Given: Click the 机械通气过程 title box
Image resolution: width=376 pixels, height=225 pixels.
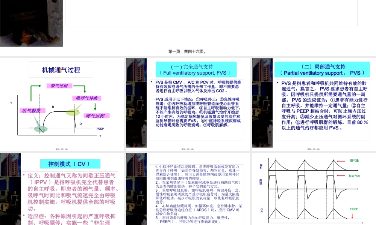Looking at the screenshot, I should (x=61, y=69).
